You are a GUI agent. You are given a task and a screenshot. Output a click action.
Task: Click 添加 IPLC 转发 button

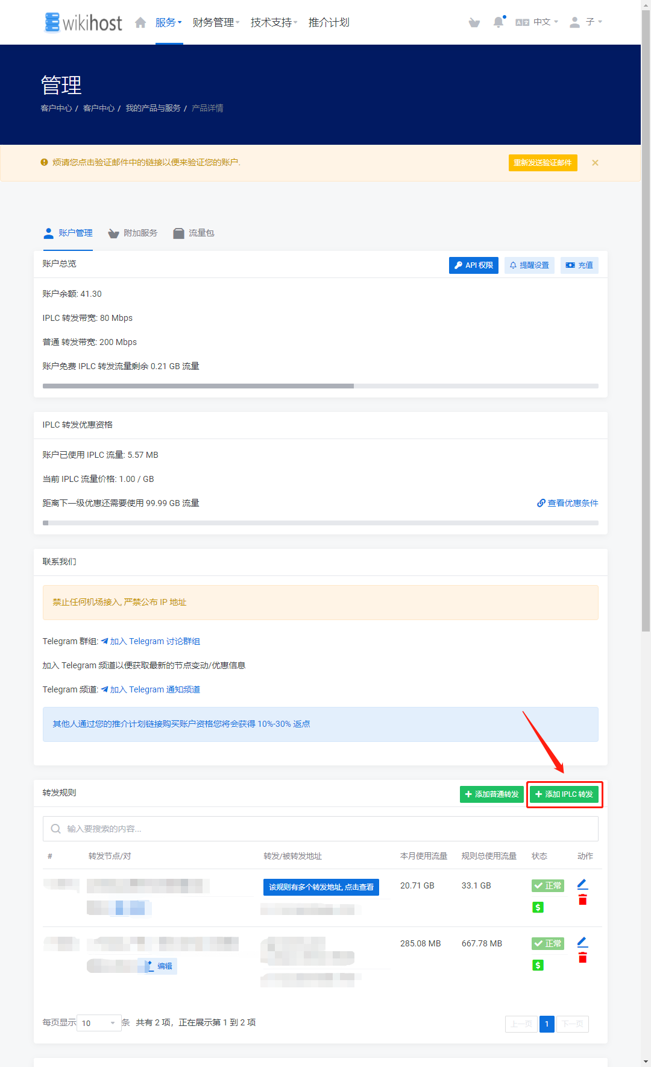(564, 794)
